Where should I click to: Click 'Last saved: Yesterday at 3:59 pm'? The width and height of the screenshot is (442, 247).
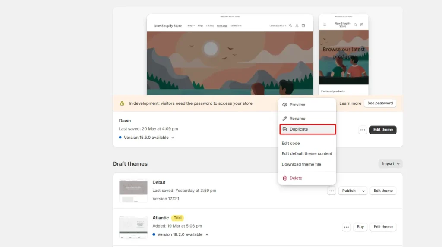pyautogui.click(x=184, y=191)
